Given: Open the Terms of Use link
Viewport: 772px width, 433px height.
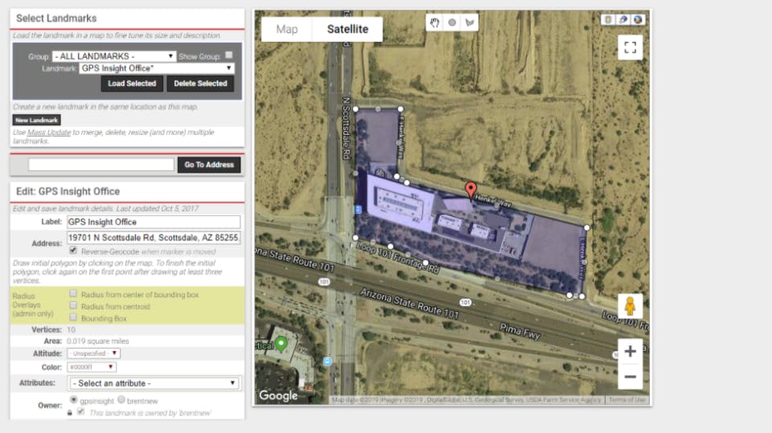Looking at the screenshot, I should pyautogui.click(x=626, y=400).
